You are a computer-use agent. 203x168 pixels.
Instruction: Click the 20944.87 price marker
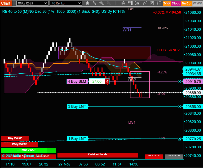click(x=193, y=69)
